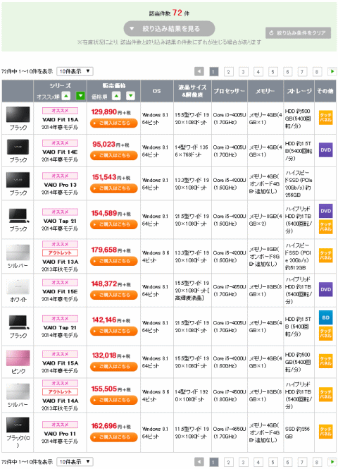Click アウトレット badge in VAIO Fit 13A row

pos(60,253)
